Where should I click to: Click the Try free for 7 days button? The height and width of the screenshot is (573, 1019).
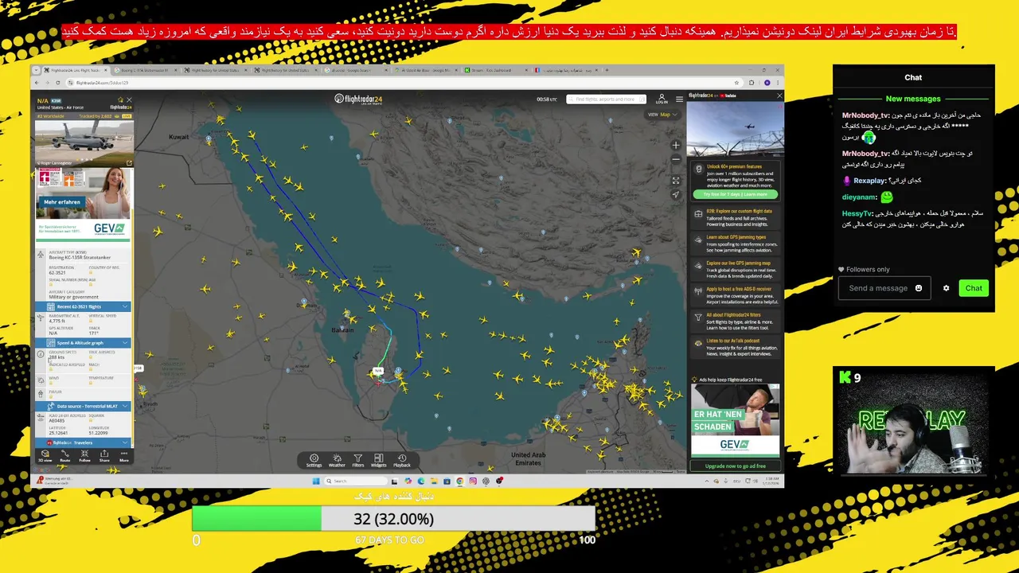734,194
